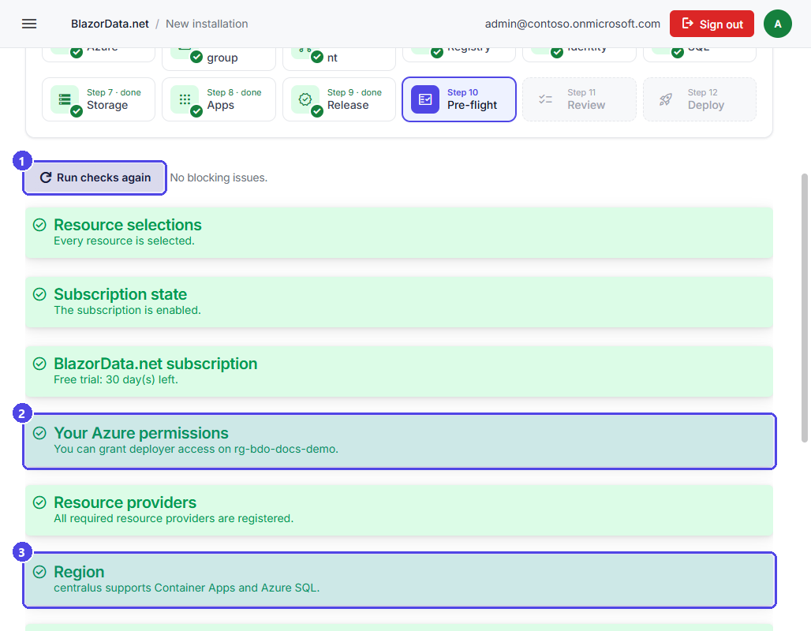Open the hamburger navigation menu
Viewport: 811px width, 631px height.
point(29,24)
